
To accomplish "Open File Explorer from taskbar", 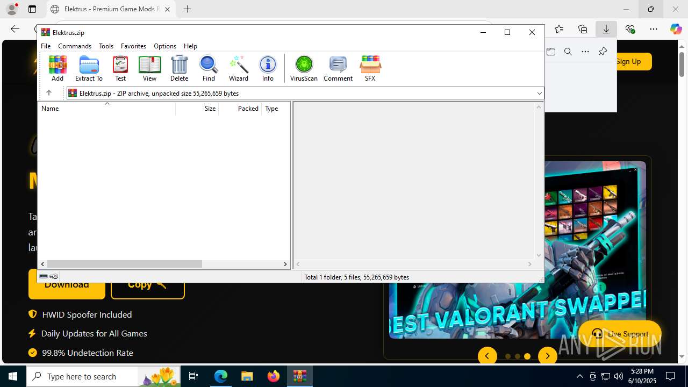I will (247, 376).
